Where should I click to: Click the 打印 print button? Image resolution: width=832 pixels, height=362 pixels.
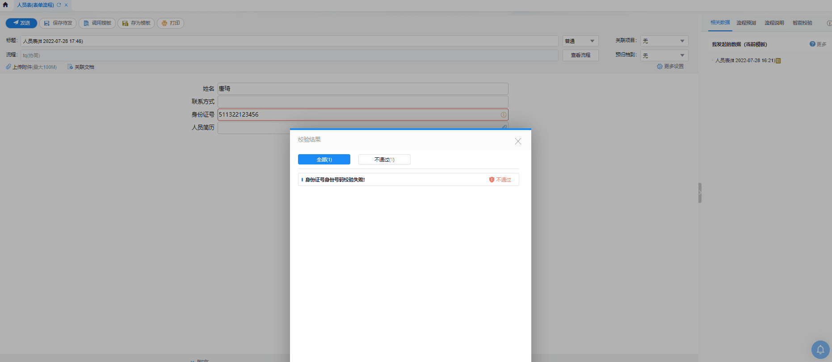(170, 23)
